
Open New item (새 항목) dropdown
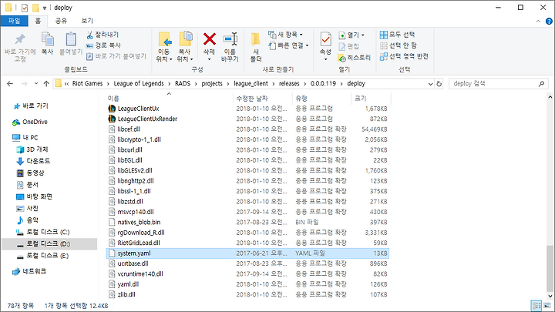(286, 35)
